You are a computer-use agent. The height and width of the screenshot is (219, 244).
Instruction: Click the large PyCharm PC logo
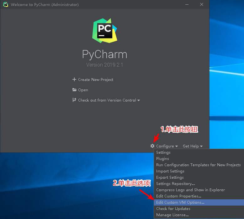pyautogui.click(x=104, y=31)
